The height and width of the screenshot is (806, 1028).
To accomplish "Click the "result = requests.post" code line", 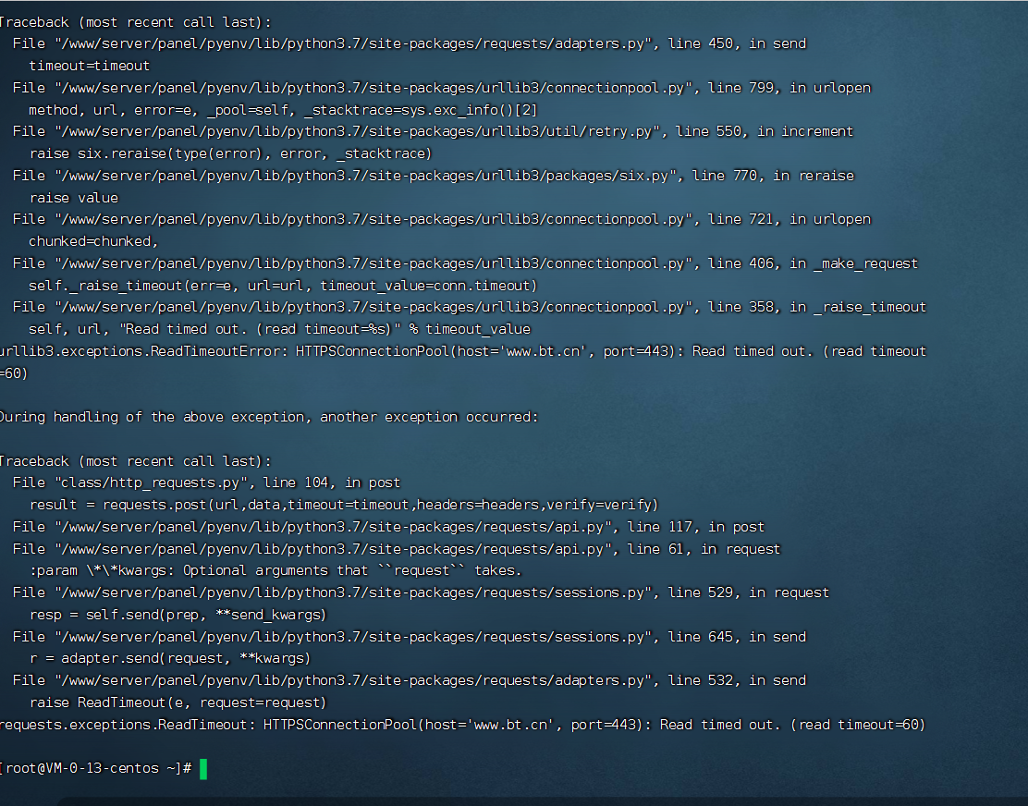I will 344,505.
